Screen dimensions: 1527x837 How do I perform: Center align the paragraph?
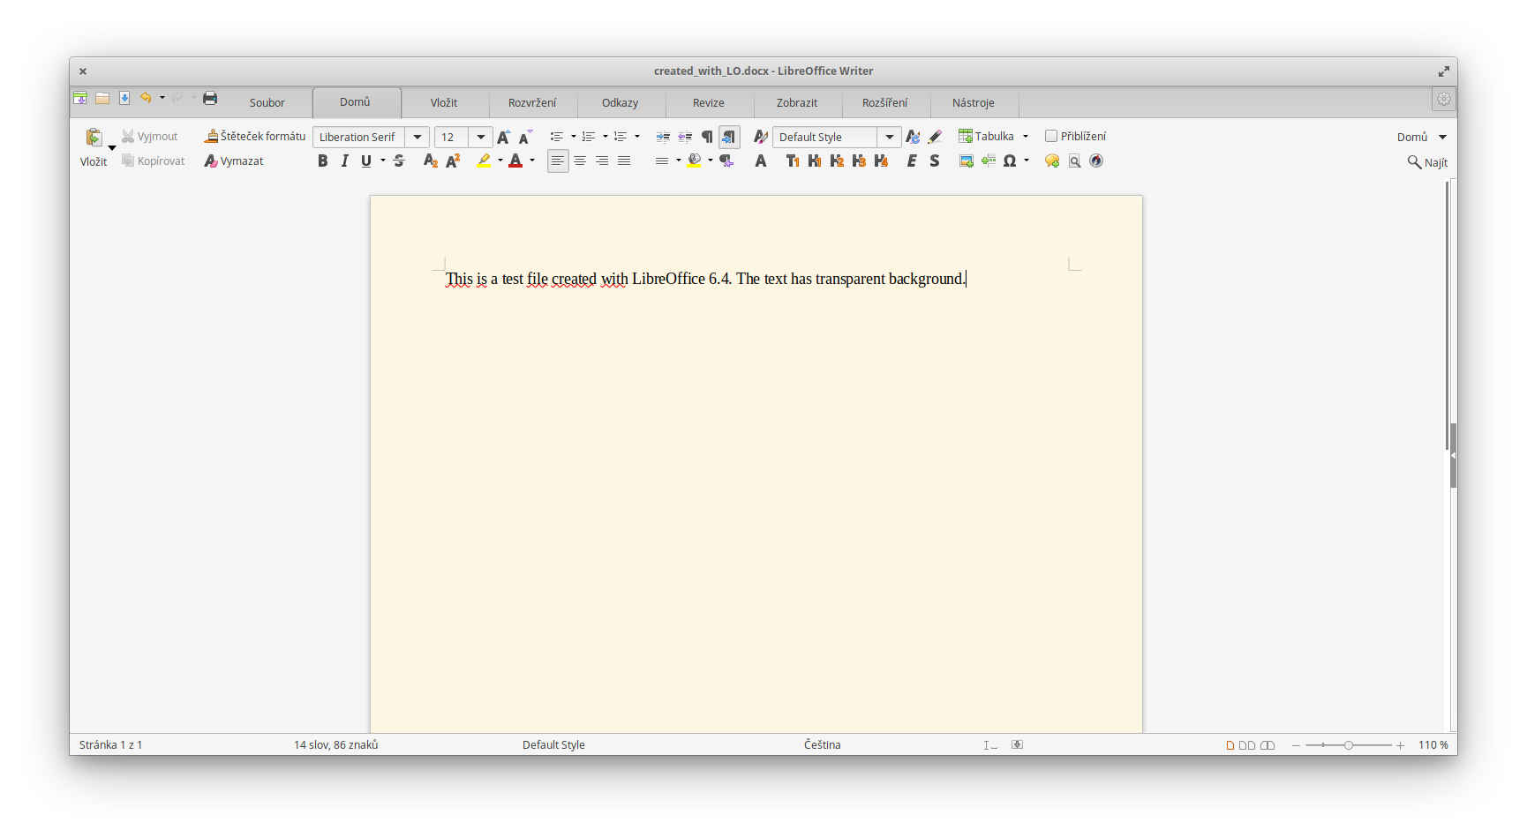(x=580, y=161)
